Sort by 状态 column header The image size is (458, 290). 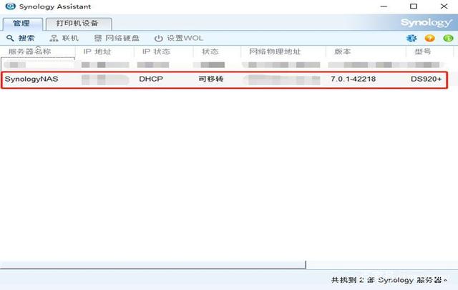coord(217,52)
